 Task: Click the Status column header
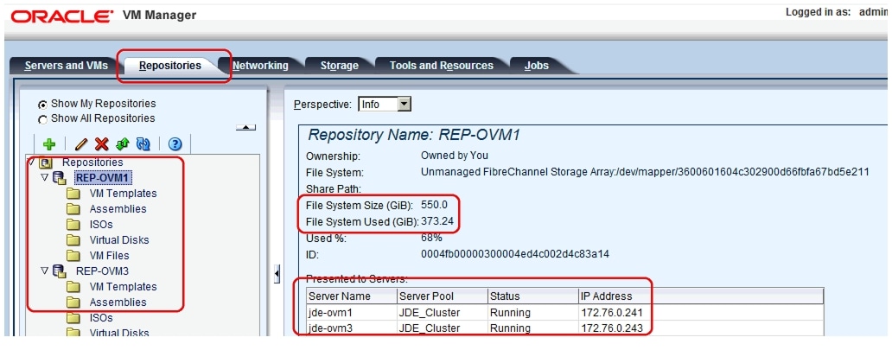[532, 296]
